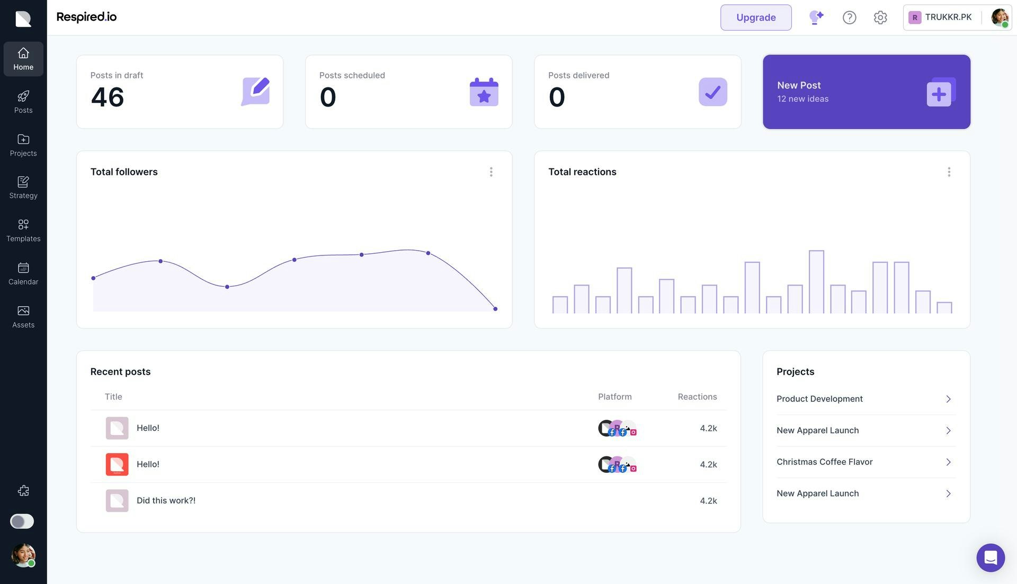Image resolution: width=1017 pixels, height=584 pixels.
Task: Click the lightbulb ideas icon in header
Action: point(816,17)
